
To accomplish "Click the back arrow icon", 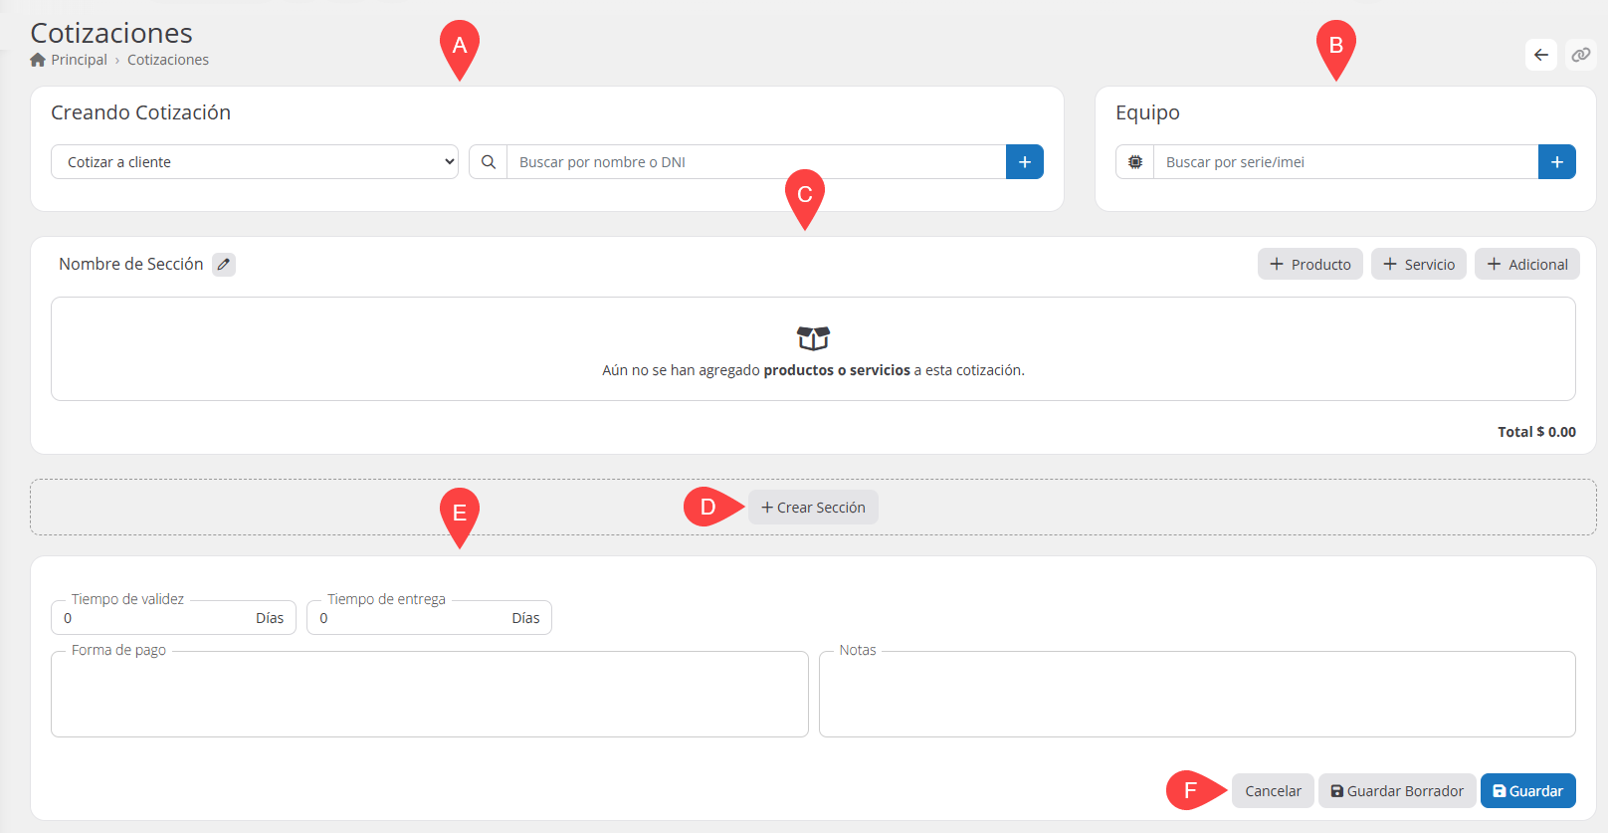I will click(x=1540, y=55).
